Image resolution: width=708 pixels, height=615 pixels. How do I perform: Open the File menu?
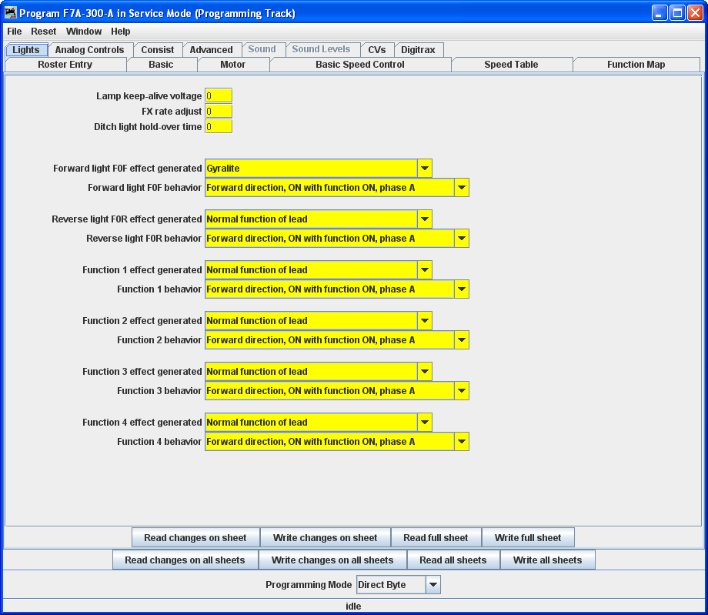pos(15,32)
